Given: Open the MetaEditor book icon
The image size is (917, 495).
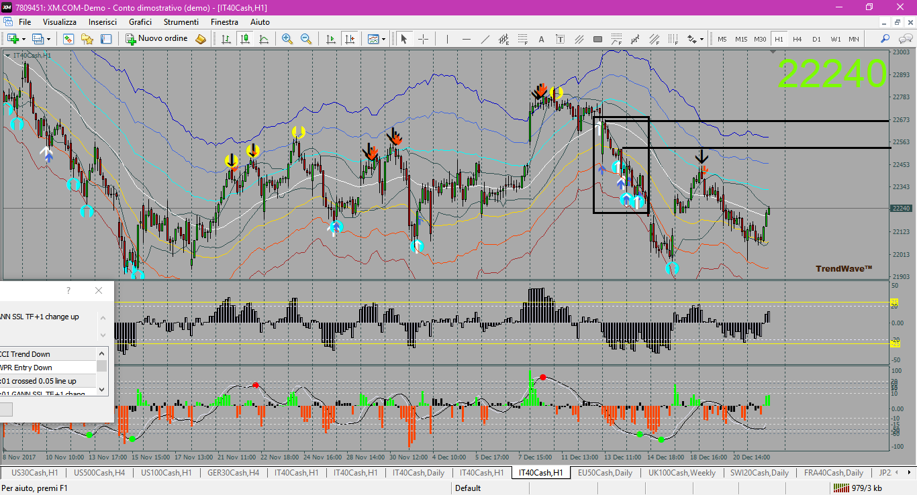Looking at the screenshot, I should [201, 39].
